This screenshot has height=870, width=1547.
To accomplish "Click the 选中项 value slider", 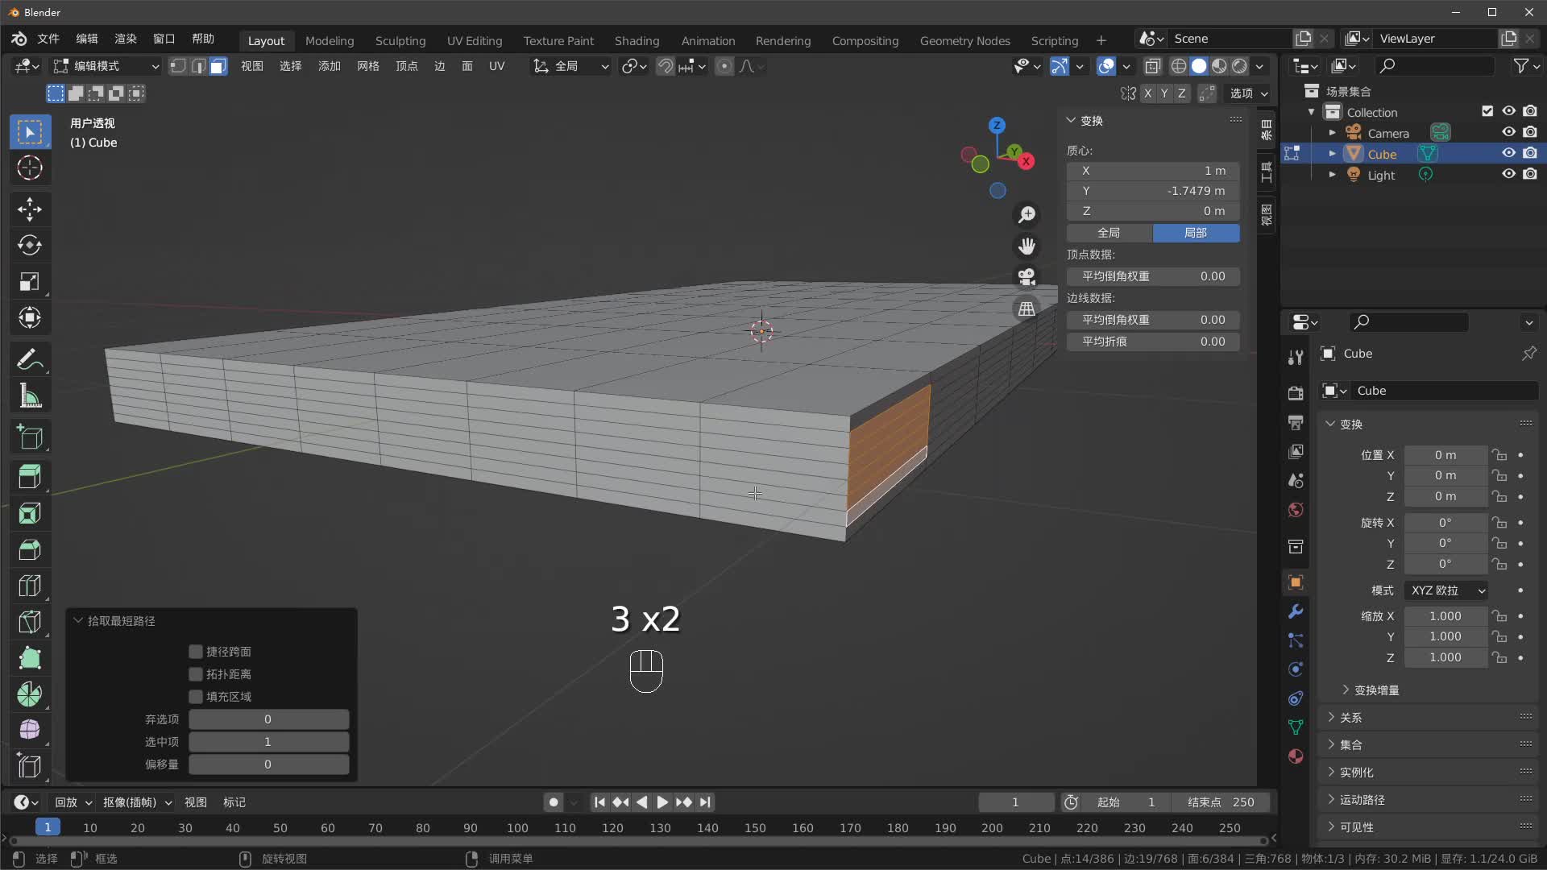I will (268, 742).
